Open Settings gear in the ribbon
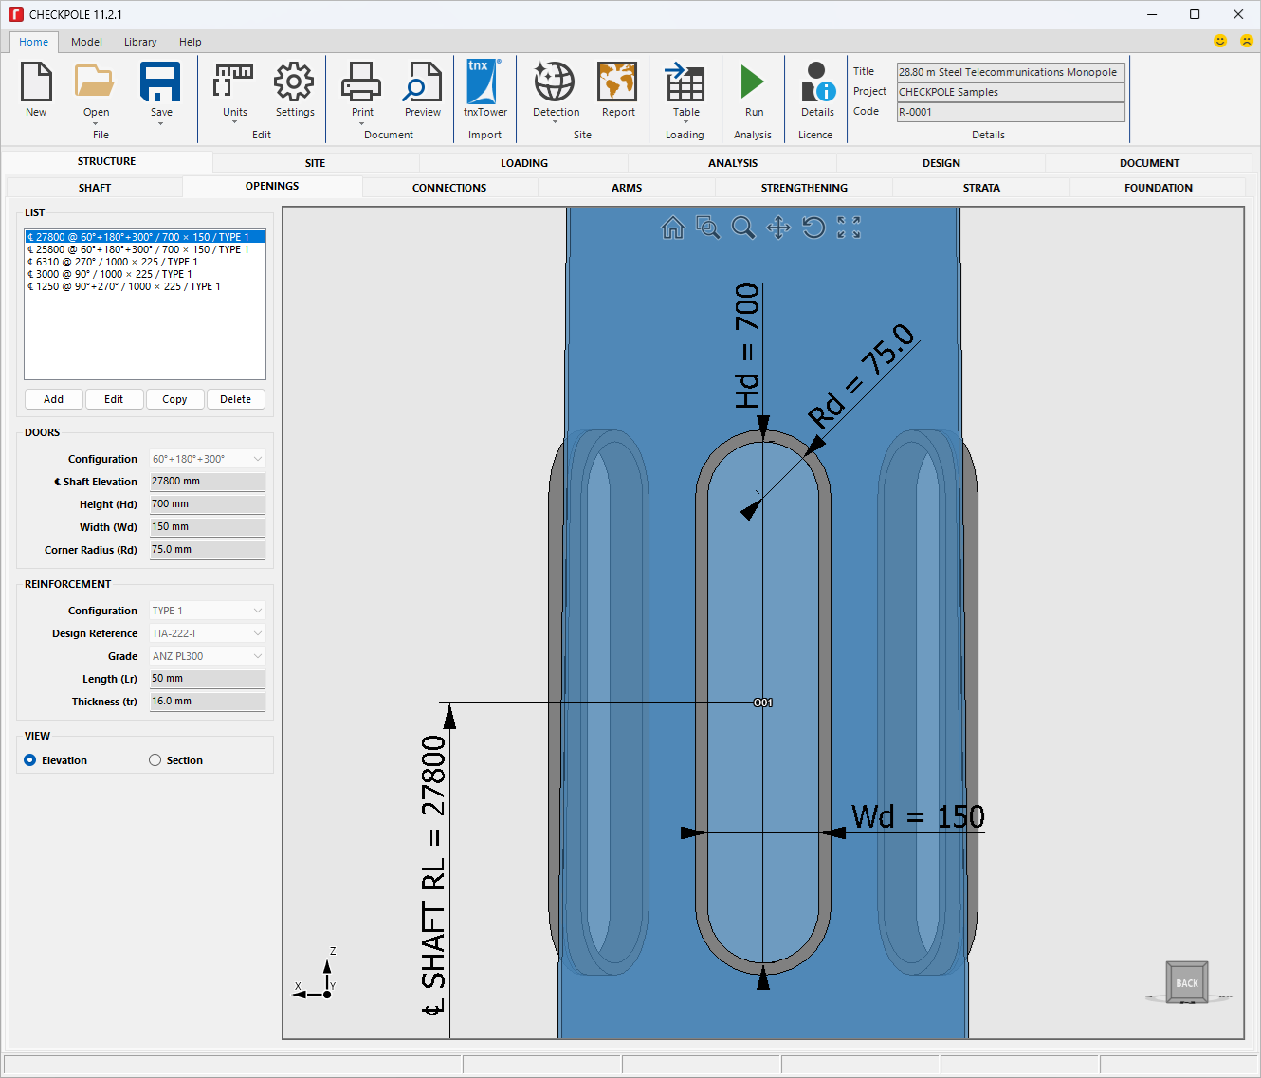Viewport: 1261px width, 1078px height. point(294,82)
